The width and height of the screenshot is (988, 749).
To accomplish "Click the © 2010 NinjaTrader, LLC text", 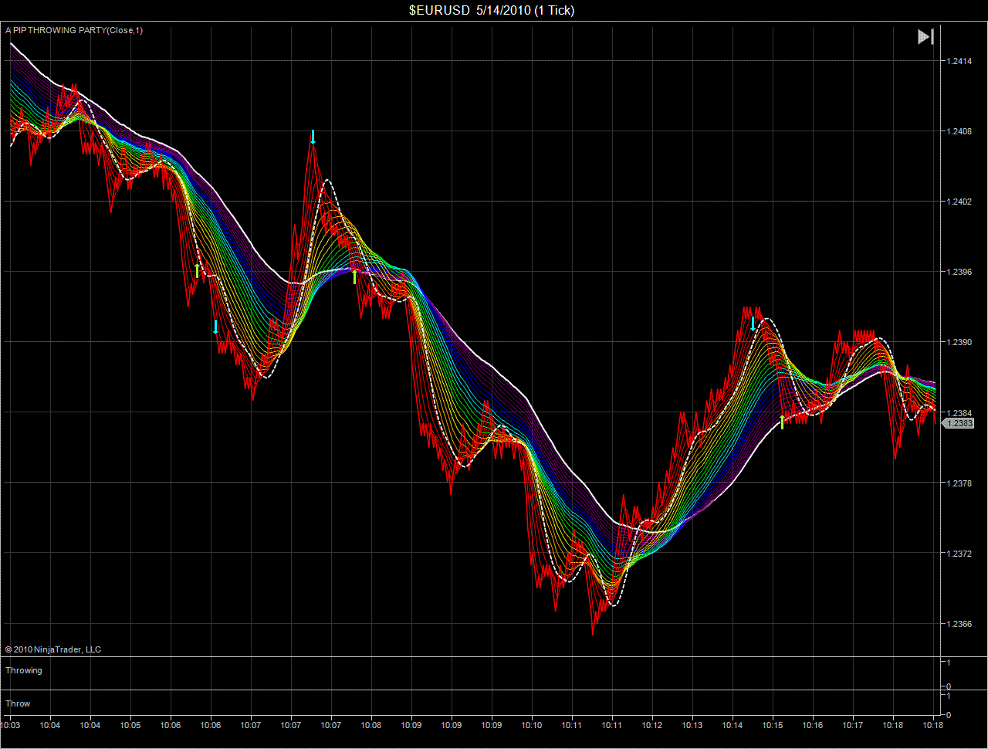I will [53, 649].
